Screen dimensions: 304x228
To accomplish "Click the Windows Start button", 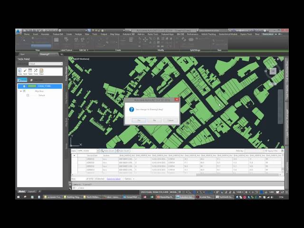I will (19, 197).
